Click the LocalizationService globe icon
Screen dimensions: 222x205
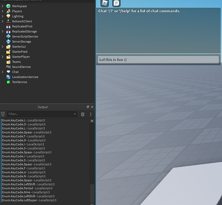[8, 77]
